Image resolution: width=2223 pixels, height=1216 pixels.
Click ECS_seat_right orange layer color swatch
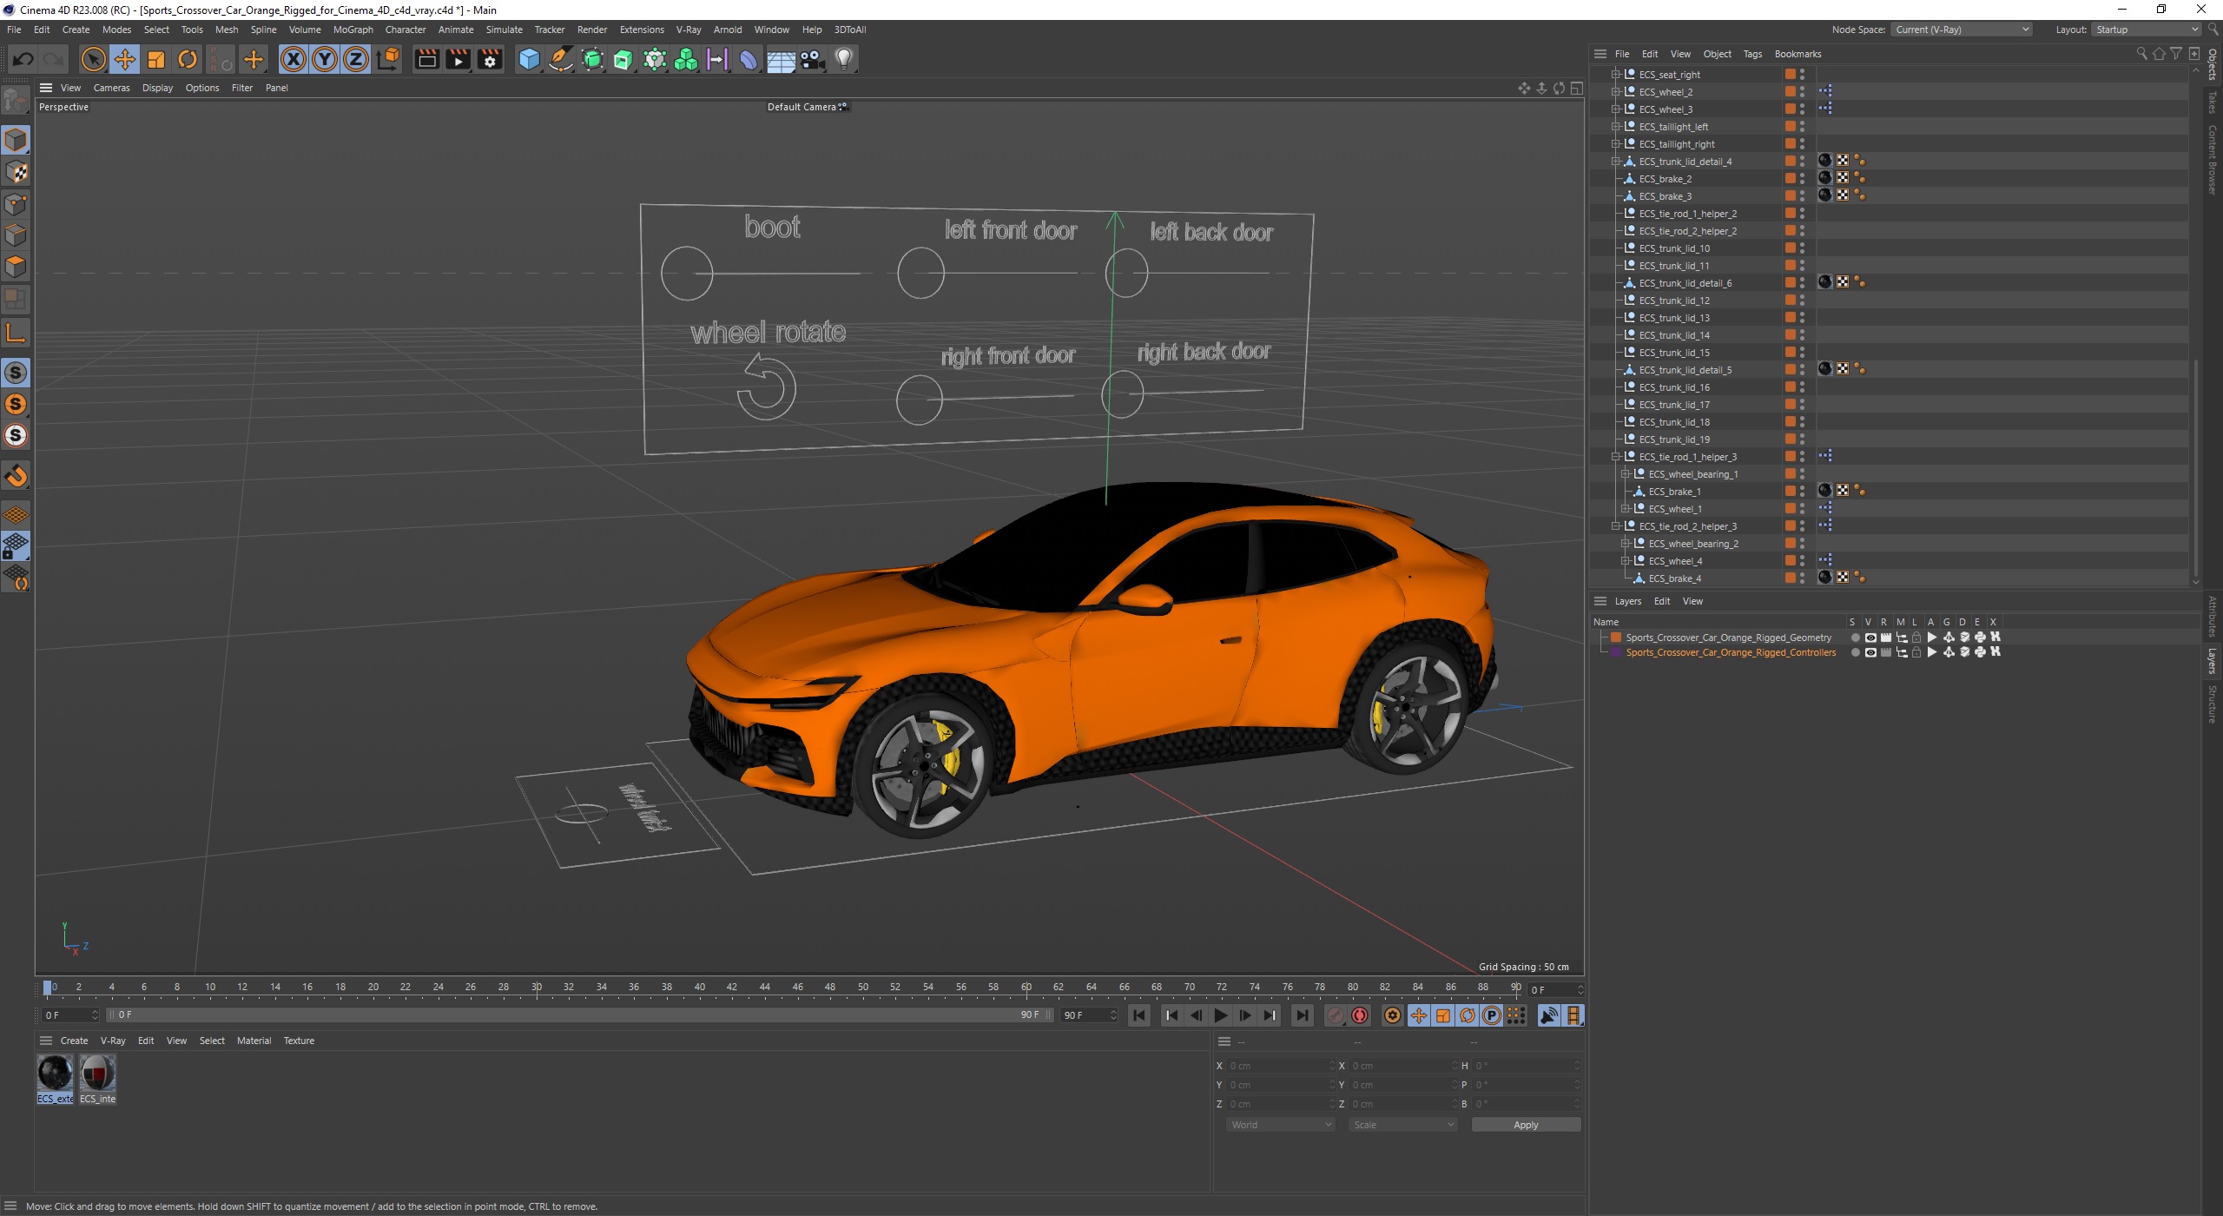tap(1790, 75)
